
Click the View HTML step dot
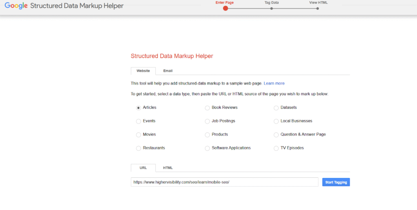pyautogui.click(x=318, y=8)
